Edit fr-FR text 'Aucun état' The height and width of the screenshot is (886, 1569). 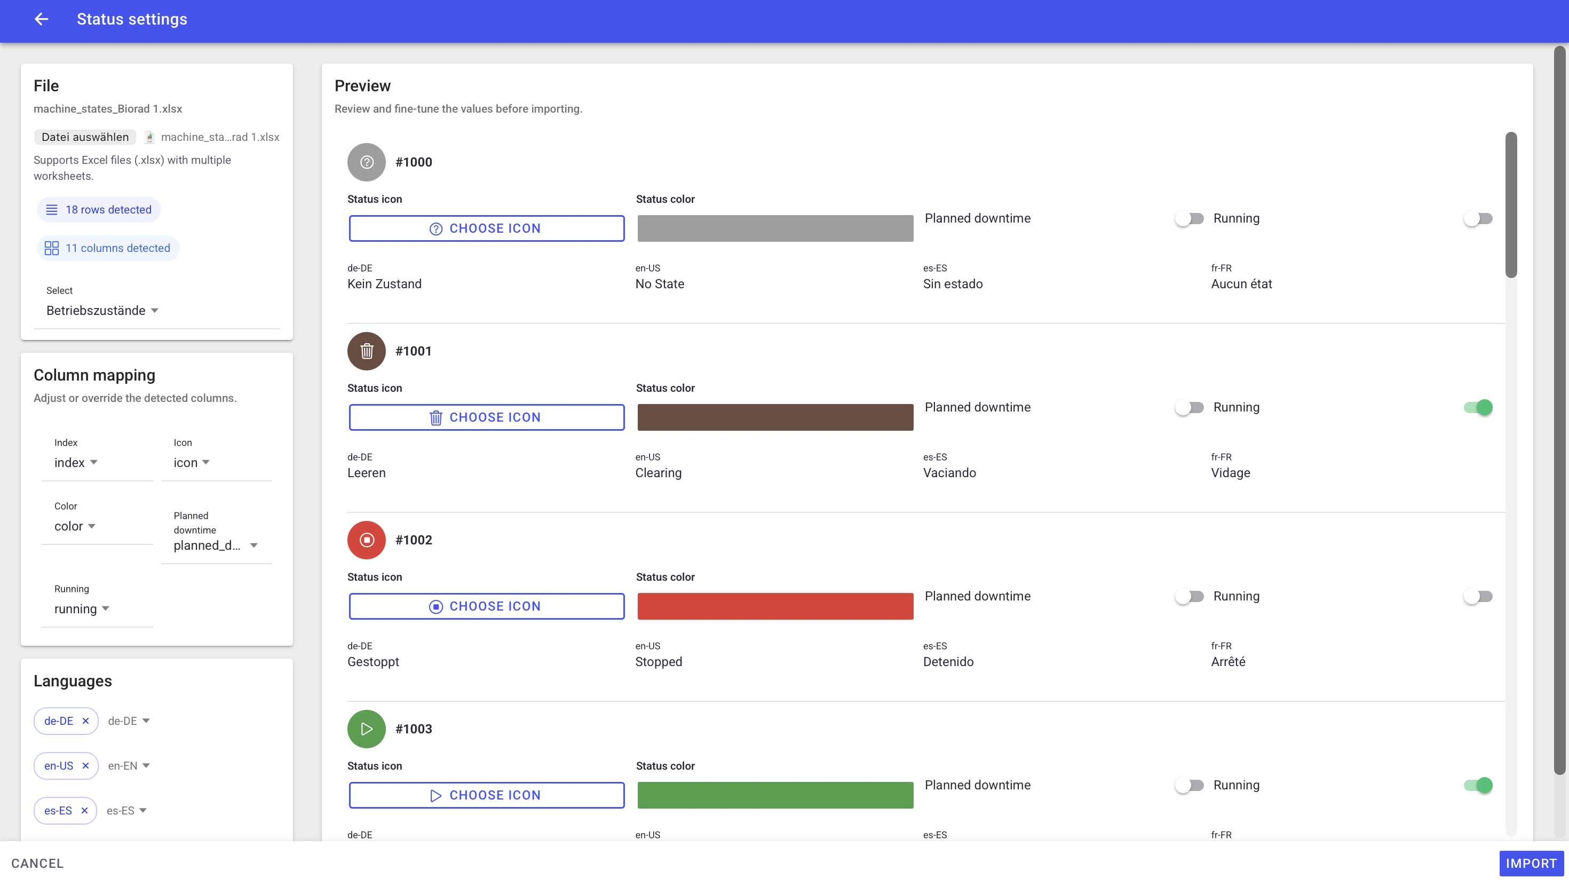1241,284
